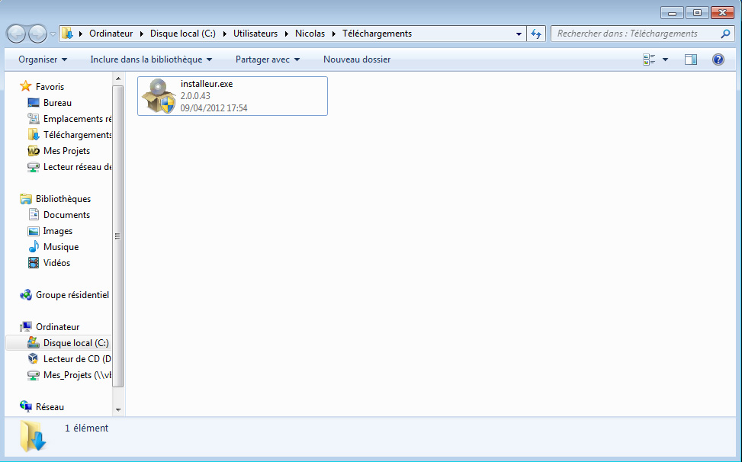The image size is (742, 462).
Task: Click the Lecteur de CD icon
Action: click(x=33, y=359)
